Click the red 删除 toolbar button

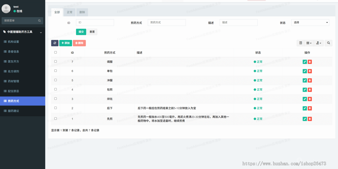(79, 43)
